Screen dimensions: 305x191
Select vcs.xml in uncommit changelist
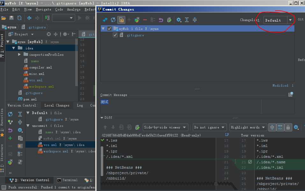pyautogui.click(x=60, y=145)
